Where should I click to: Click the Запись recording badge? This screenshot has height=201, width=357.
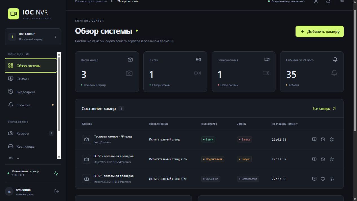(x=244, y=139)
